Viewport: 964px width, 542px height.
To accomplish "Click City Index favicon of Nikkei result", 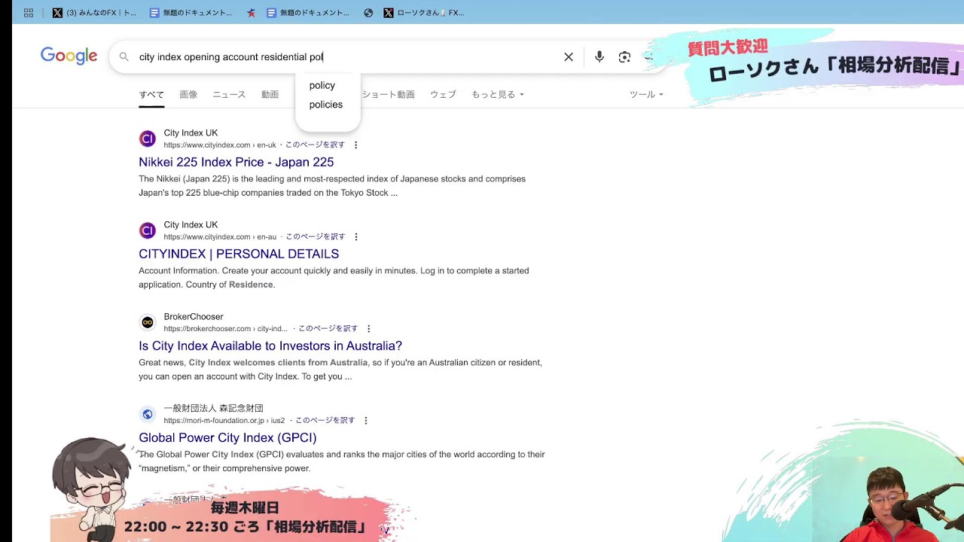I will tap(148, 139).
